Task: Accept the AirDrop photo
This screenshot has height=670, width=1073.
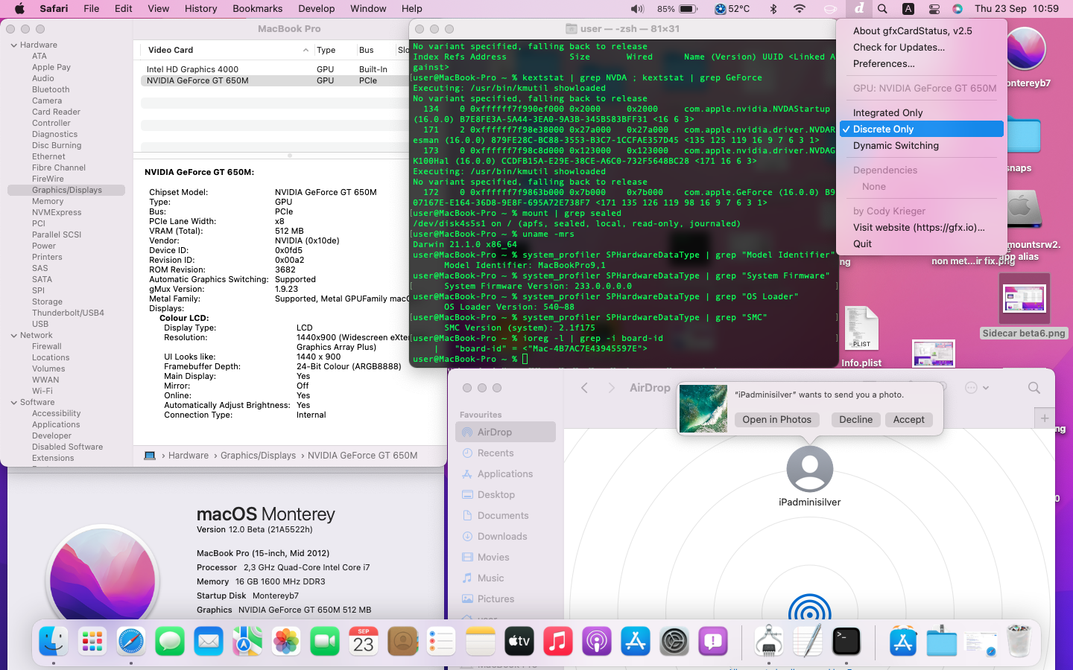Action: (908, 420)
